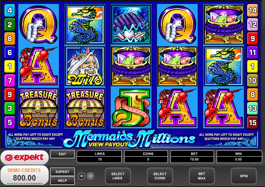Select payline 14 marker on right
Viewport: 265px width, 187px height.
click(x=253, y=10)
